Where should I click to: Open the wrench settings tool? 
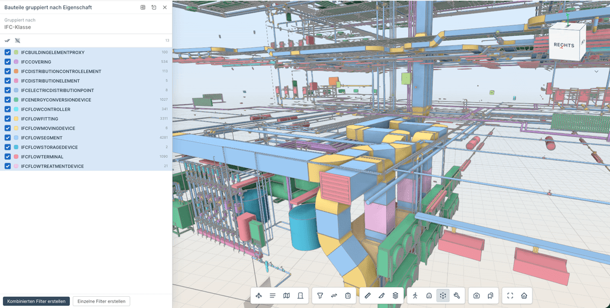(x=457, y=296)
